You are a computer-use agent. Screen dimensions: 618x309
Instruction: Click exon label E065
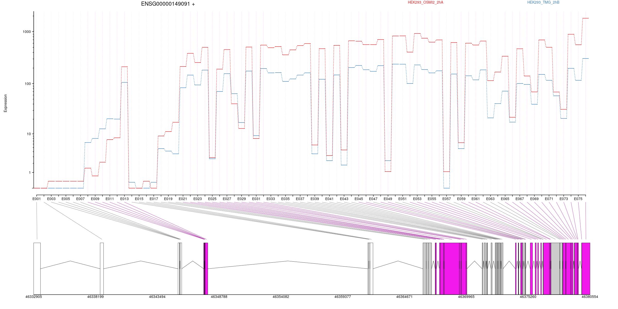tap(505, 199)
